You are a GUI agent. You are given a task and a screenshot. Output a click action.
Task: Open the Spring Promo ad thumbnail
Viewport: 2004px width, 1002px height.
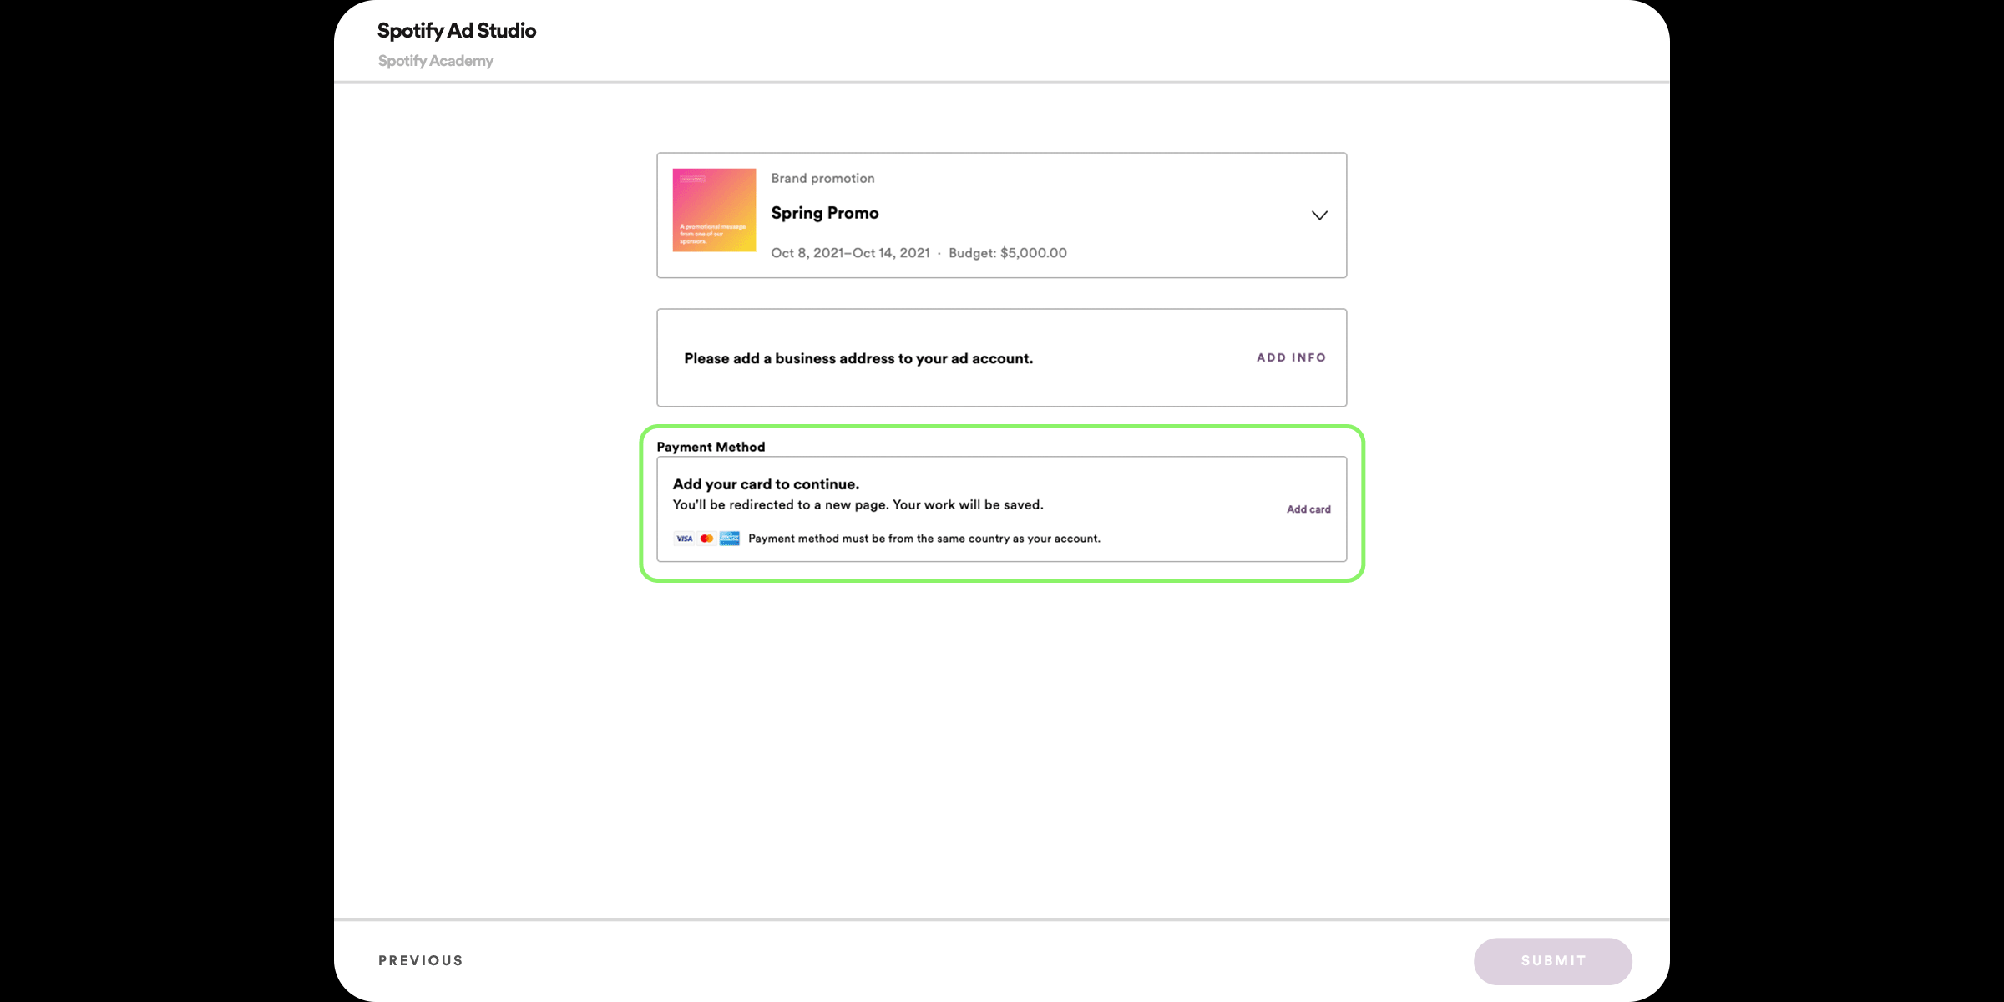[x=714, y=210]
